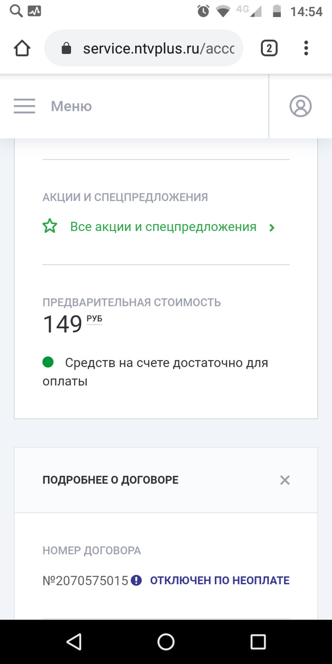Tap the contract number №2070575015
Screen dimensions: 332x664
tap(85, 580)
